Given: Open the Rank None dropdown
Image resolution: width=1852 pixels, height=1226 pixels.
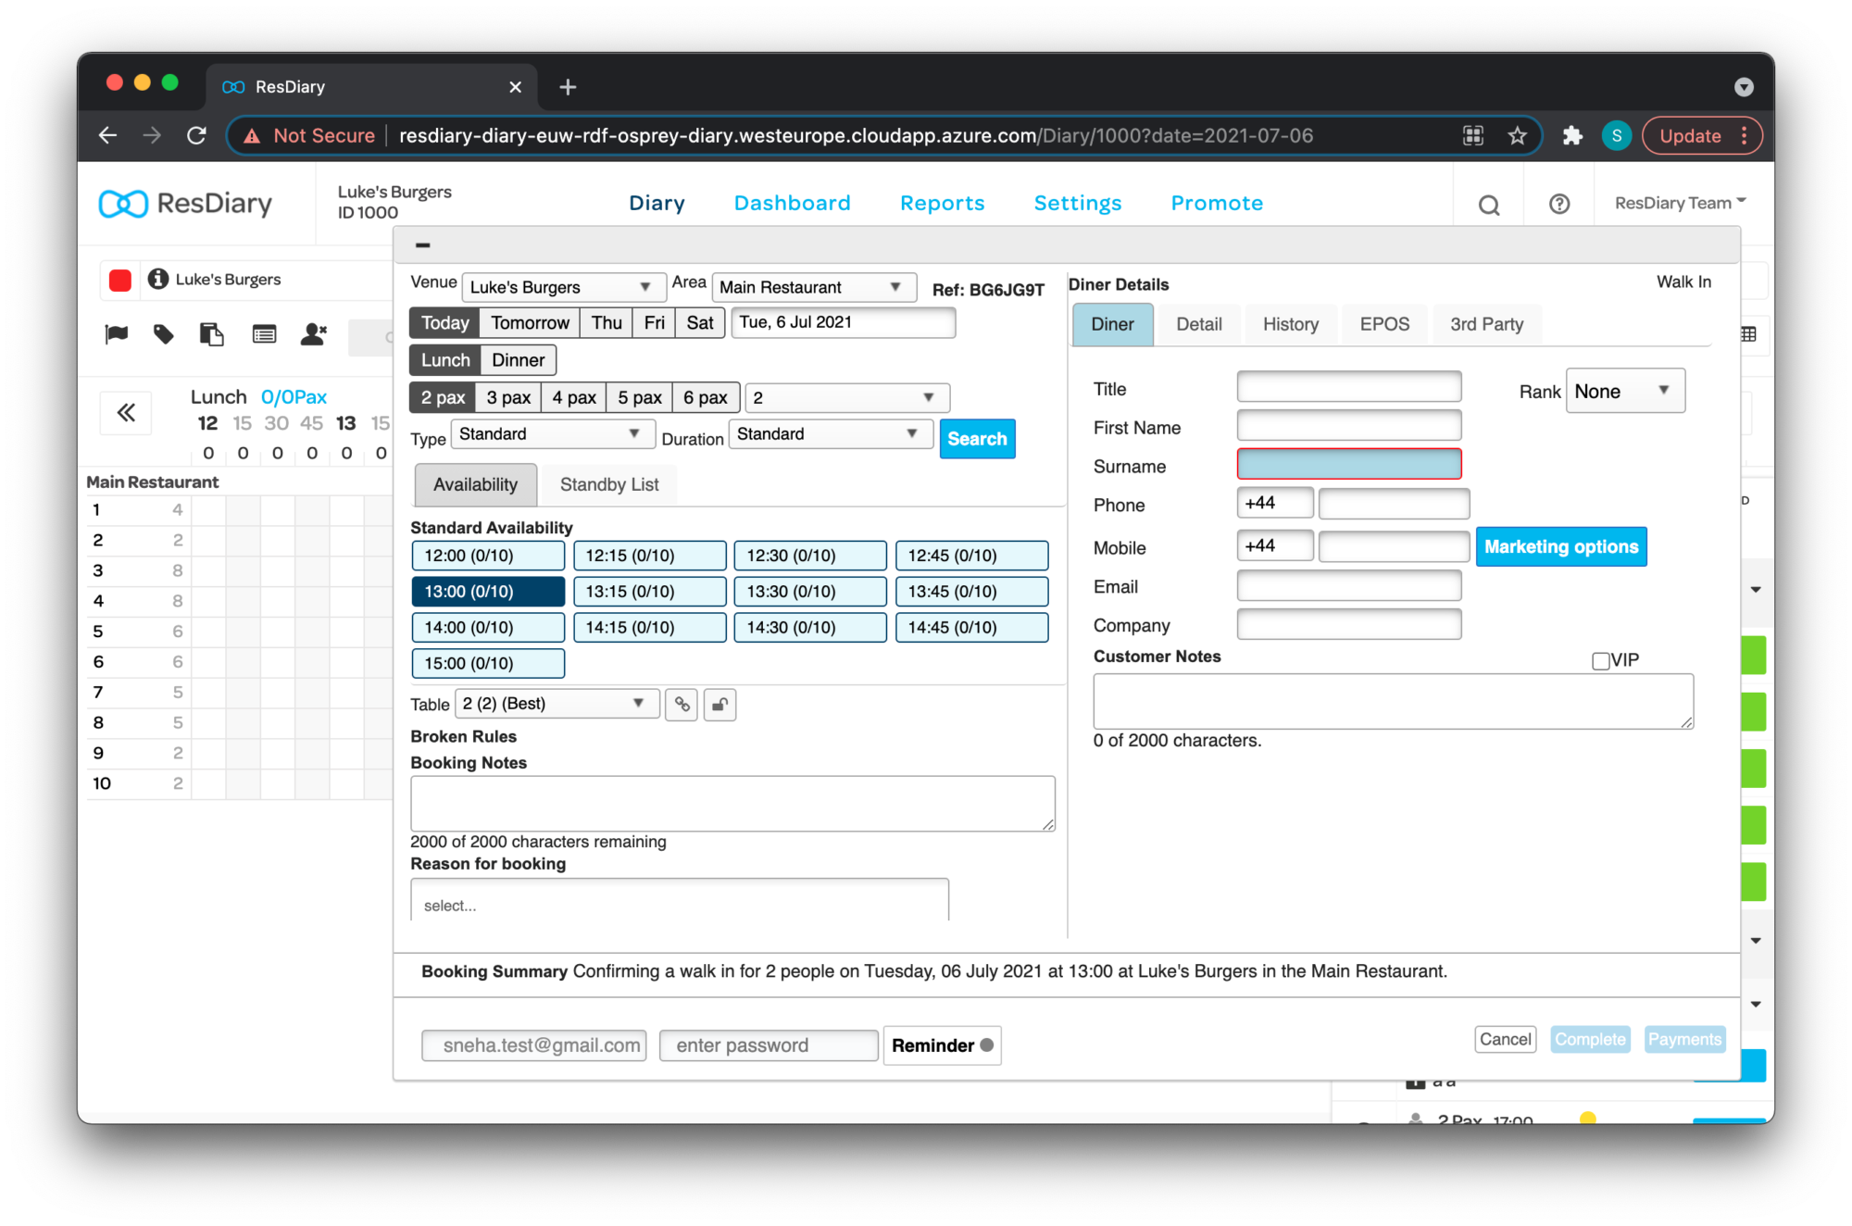Looking at the screenshot, I should pos(1624,391).
